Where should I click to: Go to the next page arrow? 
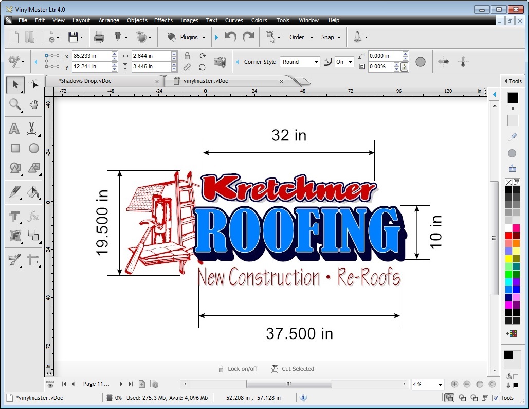[121, 384]
